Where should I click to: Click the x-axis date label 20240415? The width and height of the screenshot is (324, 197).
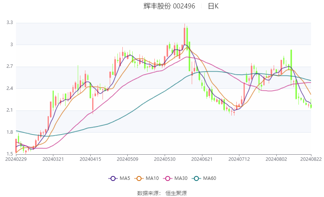90,159
